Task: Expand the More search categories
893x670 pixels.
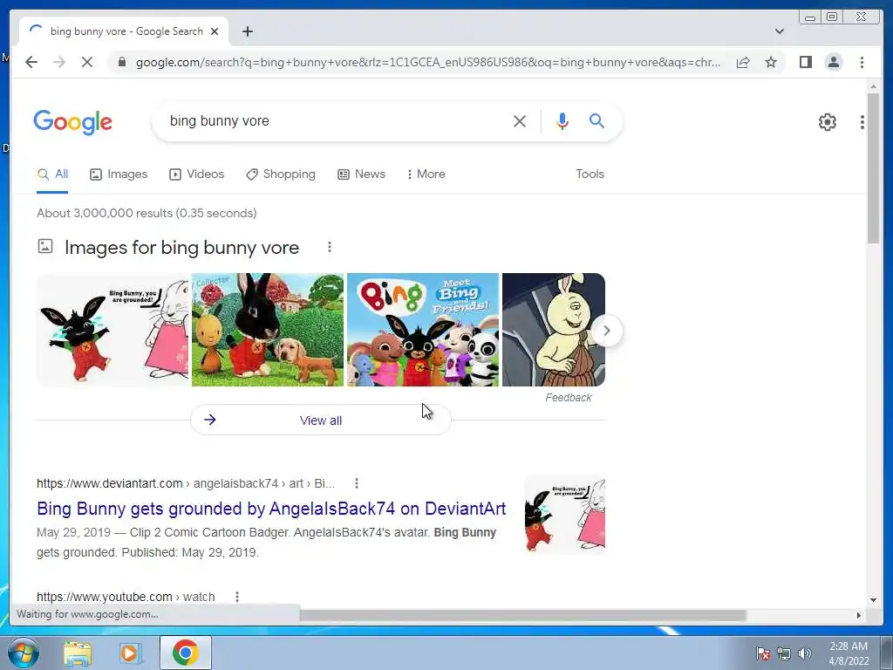Action: point(426,174)
